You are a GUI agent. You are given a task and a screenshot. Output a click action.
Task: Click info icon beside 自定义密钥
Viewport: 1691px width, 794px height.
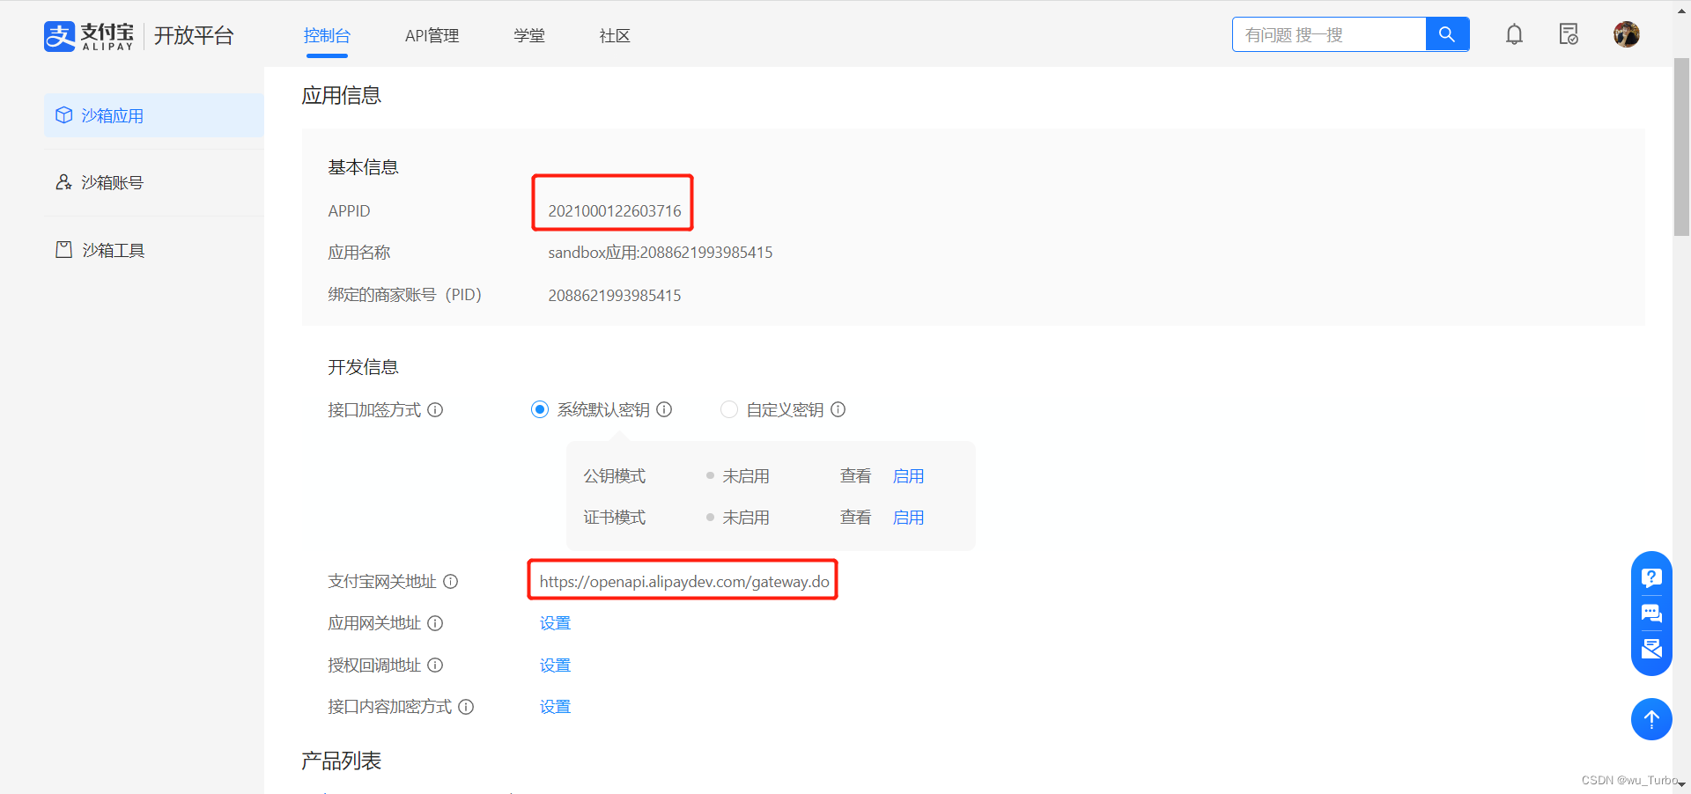pyautogui.click(x=838, y=409)
